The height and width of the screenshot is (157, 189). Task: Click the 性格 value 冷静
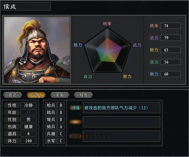(29, 105)
